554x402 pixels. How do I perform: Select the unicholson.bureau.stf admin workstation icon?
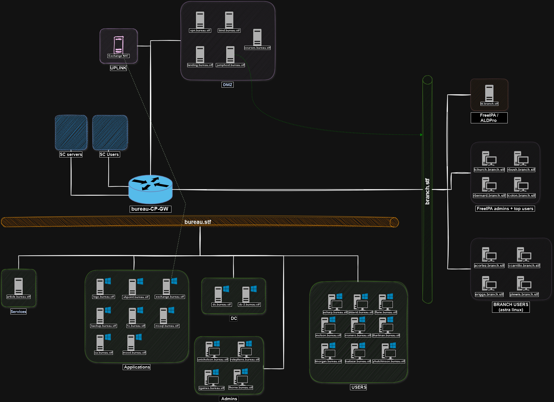pos(212,349)
